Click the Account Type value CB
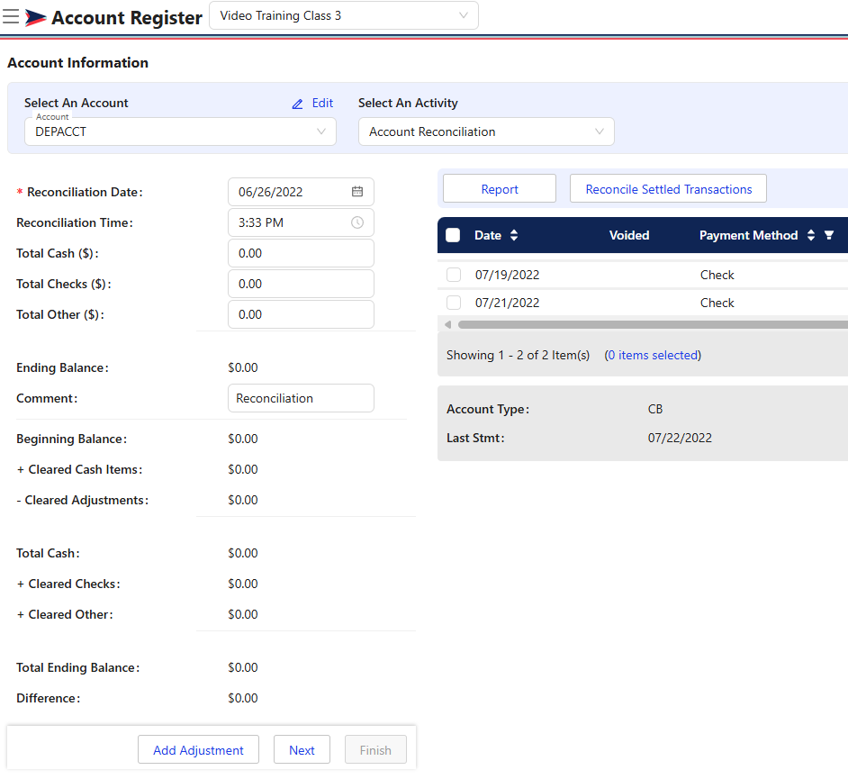 (655, 409)
